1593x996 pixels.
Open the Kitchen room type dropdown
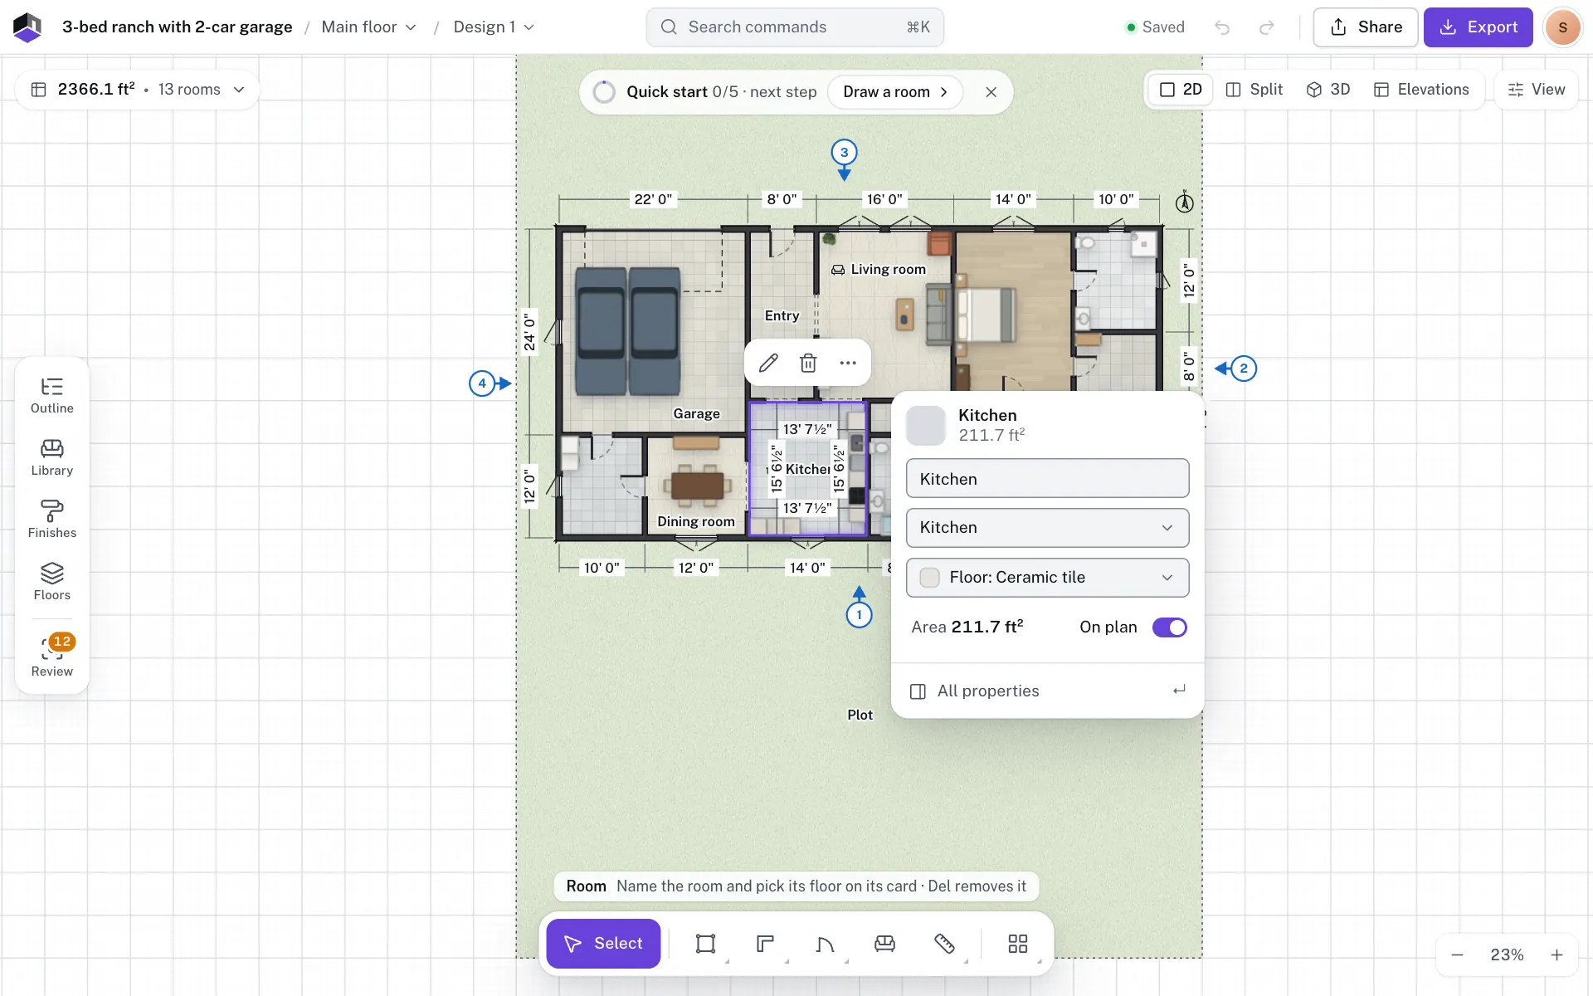(1047, 528)
